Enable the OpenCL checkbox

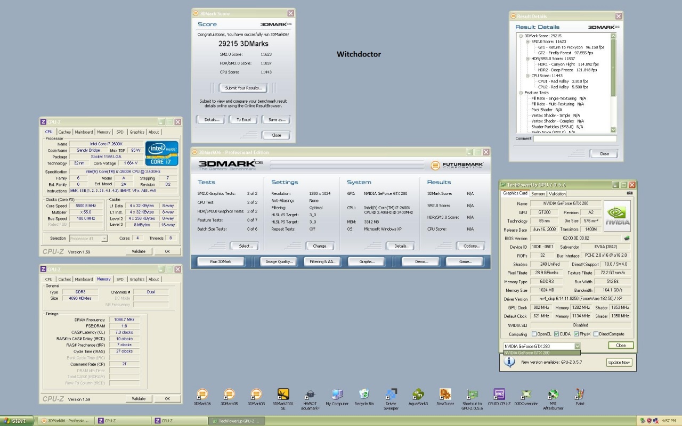pyautogui.click(x=534, y=334)
